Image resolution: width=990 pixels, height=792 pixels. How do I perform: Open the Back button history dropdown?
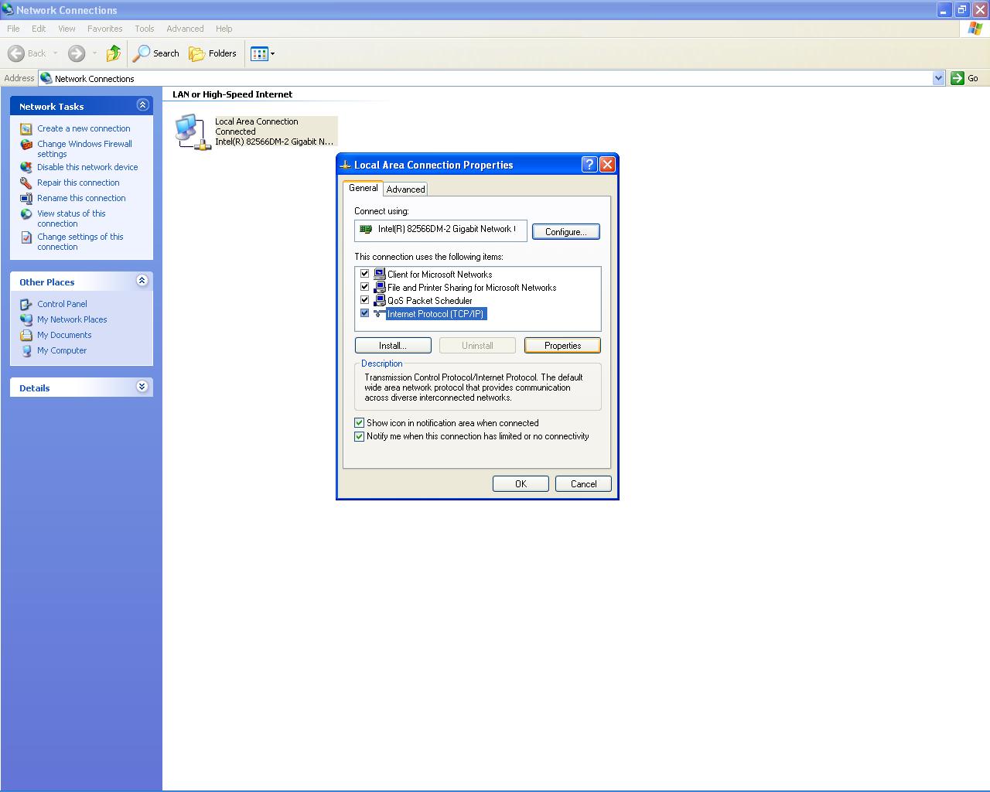pyautogui.click(x=55, y=53)
